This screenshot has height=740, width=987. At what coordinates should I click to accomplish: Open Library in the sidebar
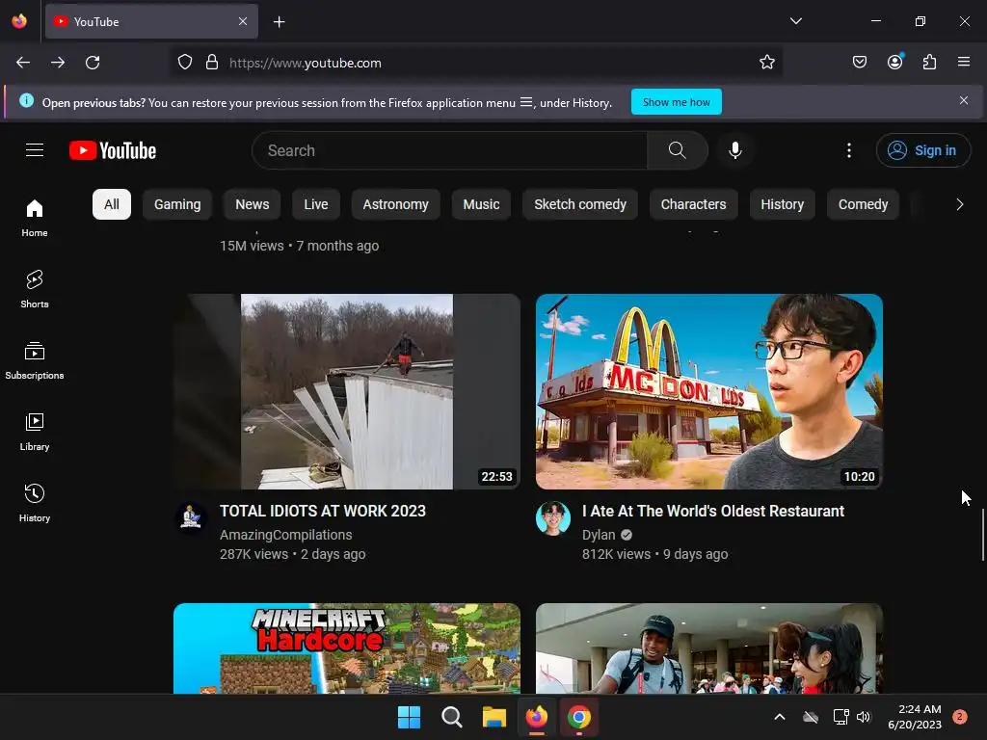pos(35,432)
